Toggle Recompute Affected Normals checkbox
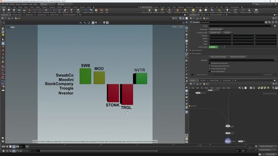 209,66
